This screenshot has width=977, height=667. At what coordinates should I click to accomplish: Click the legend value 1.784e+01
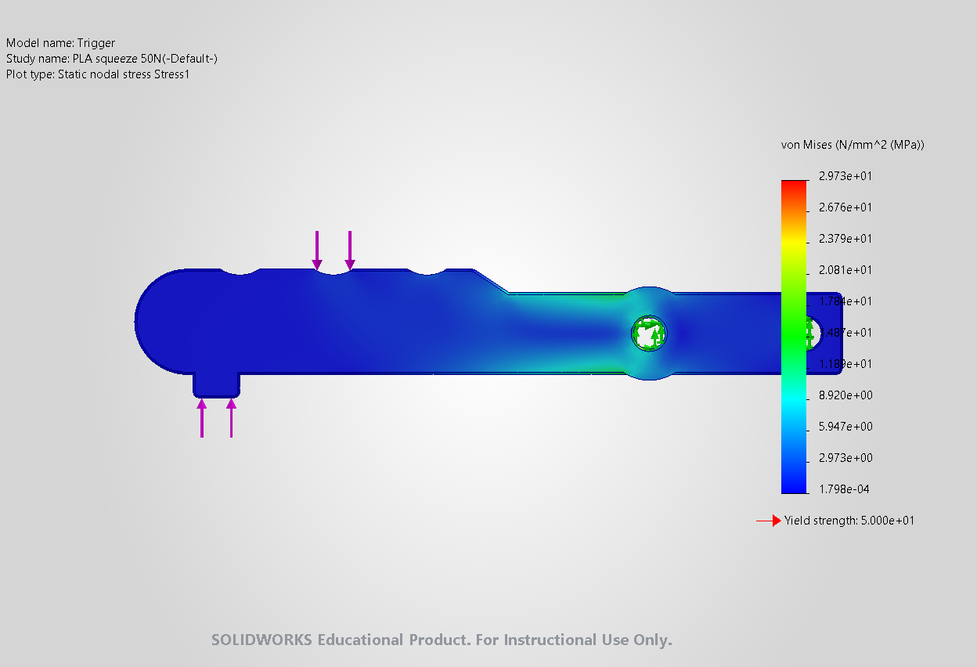[845, 301]
